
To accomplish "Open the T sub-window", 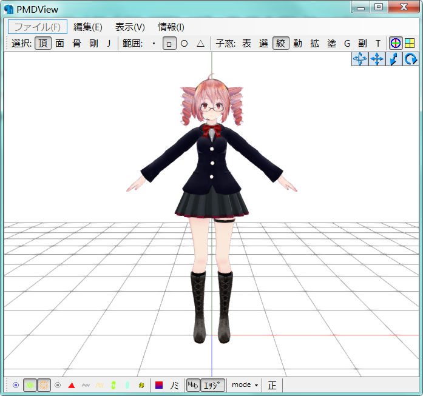I will click(378, 44).
